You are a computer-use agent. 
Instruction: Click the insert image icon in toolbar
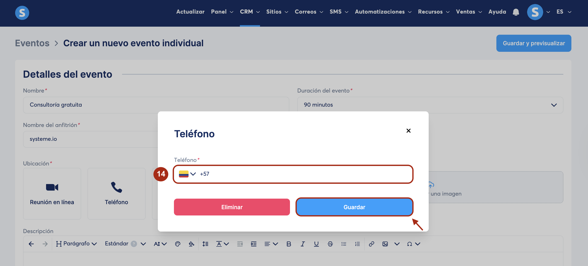385,244
